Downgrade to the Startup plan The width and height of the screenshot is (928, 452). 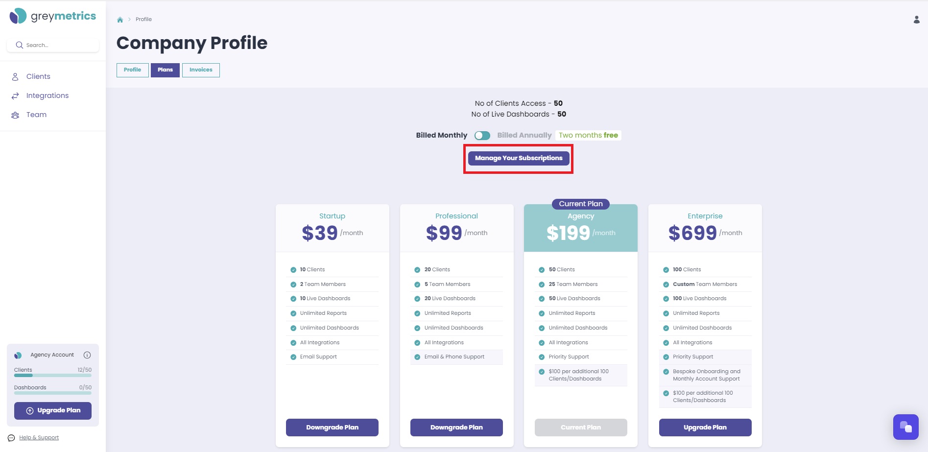coord(332,428)
